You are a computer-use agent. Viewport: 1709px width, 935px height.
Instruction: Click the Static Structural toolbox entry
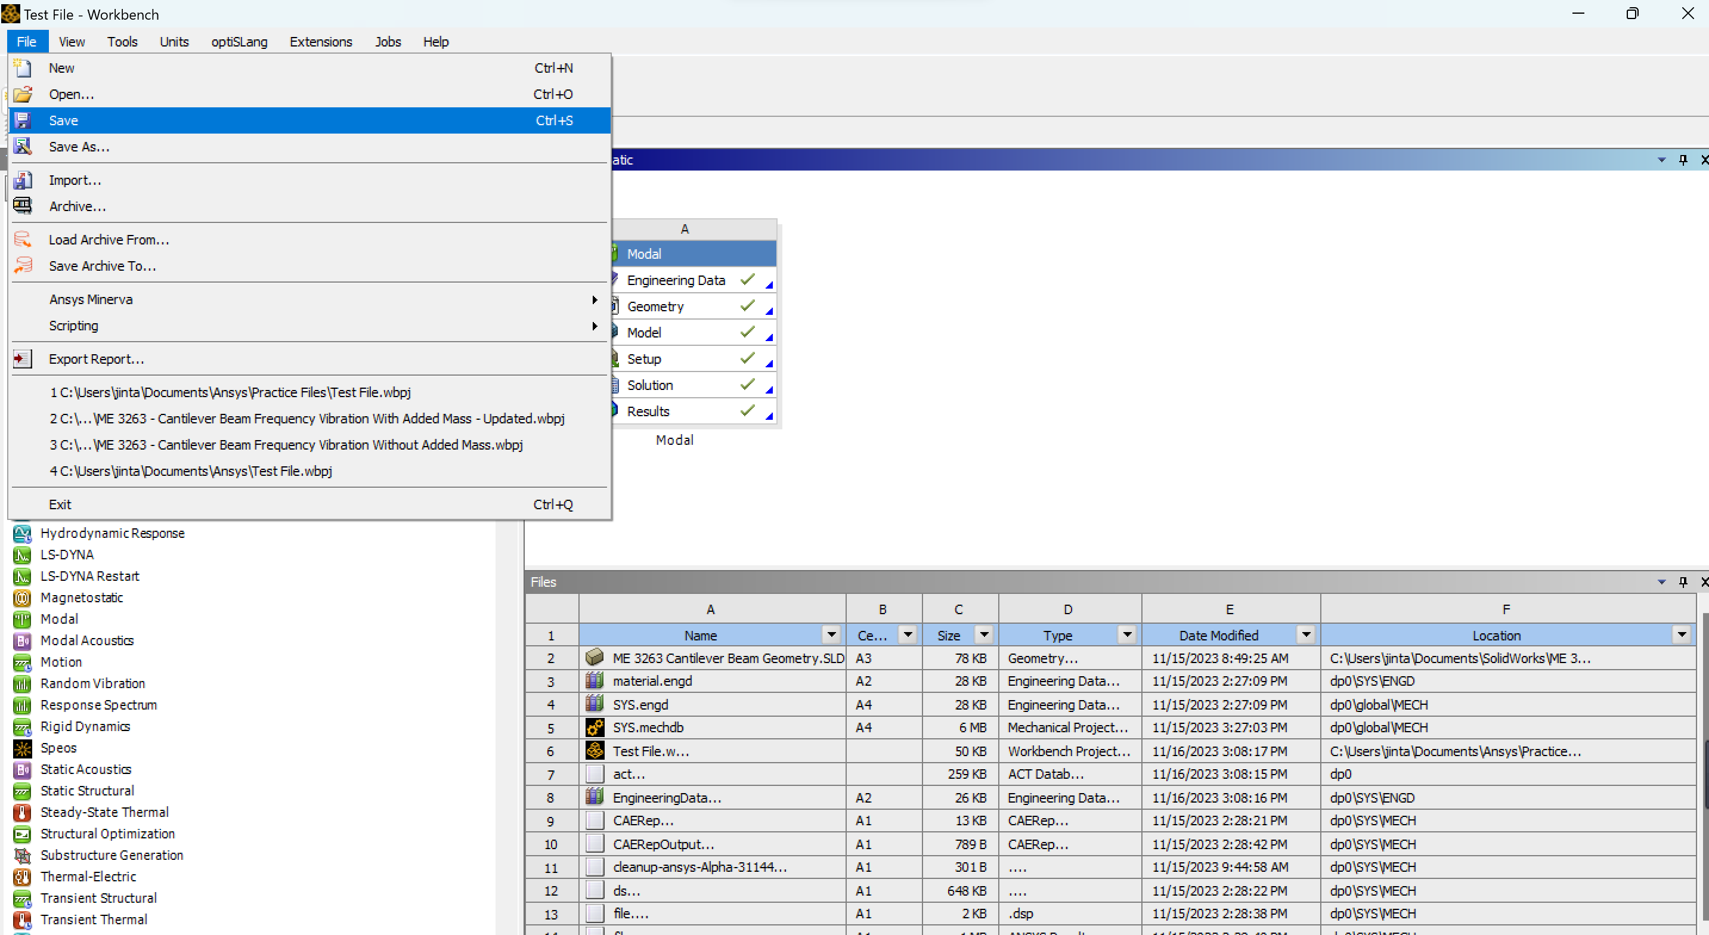[x=87, y=790]
